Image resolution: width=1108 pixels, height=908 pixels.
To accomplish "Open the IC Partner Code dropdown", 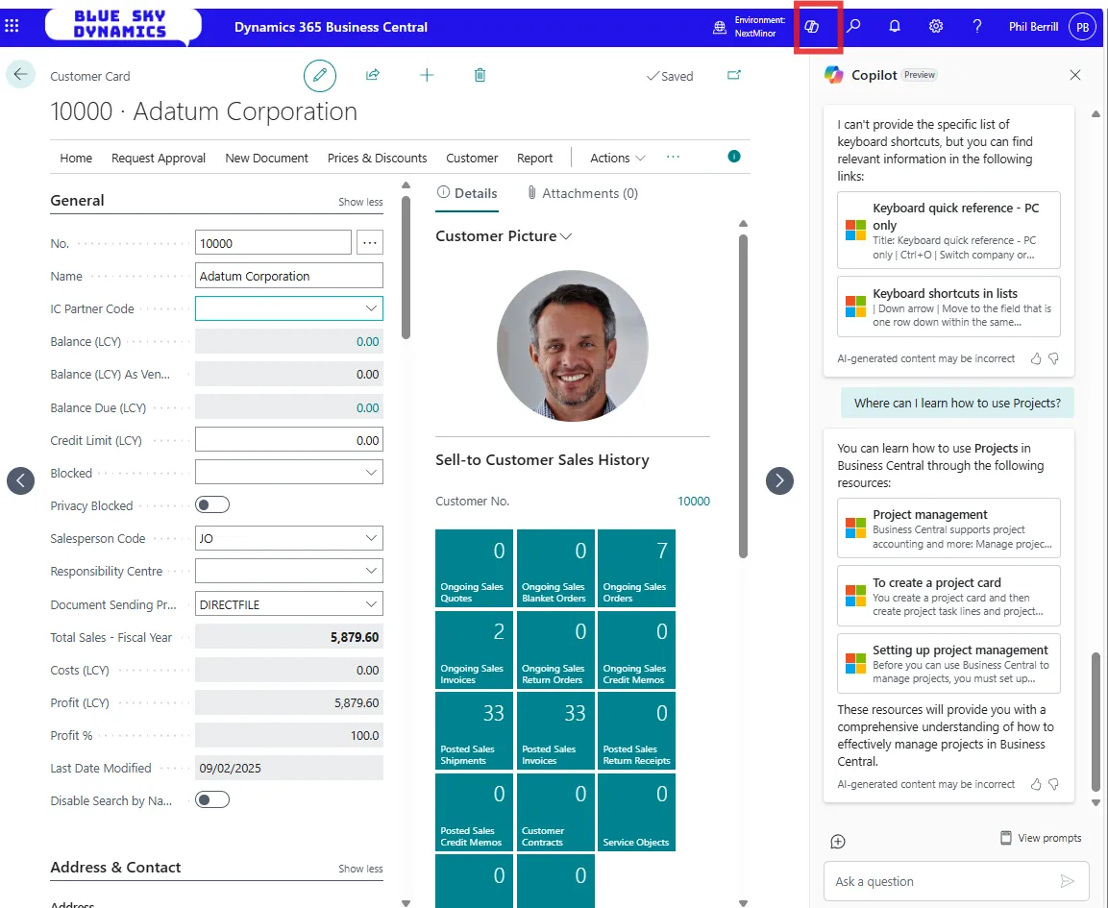I will click(371, 308).
